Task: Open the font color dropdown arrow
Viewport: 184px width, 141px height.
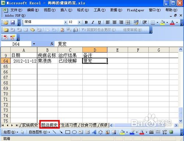Action: (177, 23)
